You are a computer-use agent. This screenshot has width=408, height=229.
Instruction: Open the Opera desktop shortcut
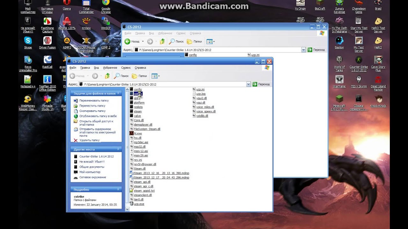[x=67, y=5]
